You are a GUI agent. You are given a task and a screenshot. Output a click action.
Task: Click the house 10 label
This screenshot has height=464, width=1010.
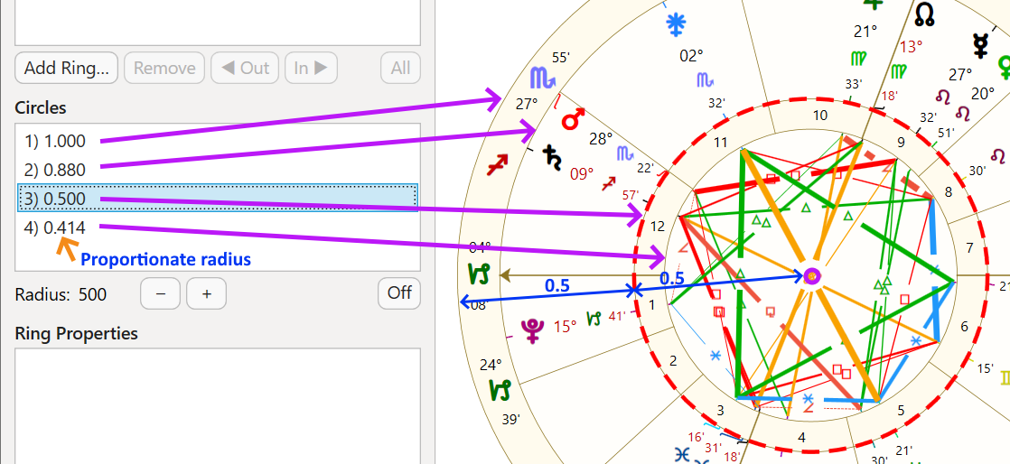point(820,116)
